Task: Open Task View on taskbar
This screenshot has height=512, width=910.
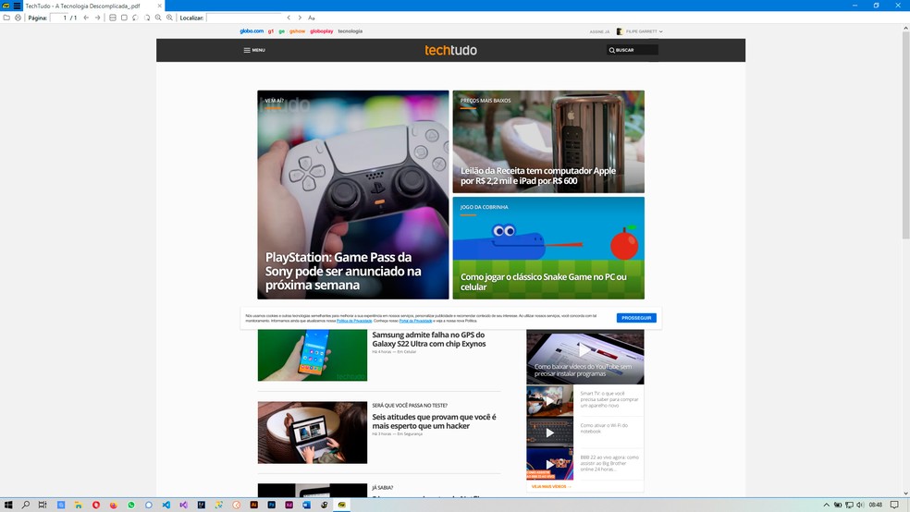Action: 43,505
